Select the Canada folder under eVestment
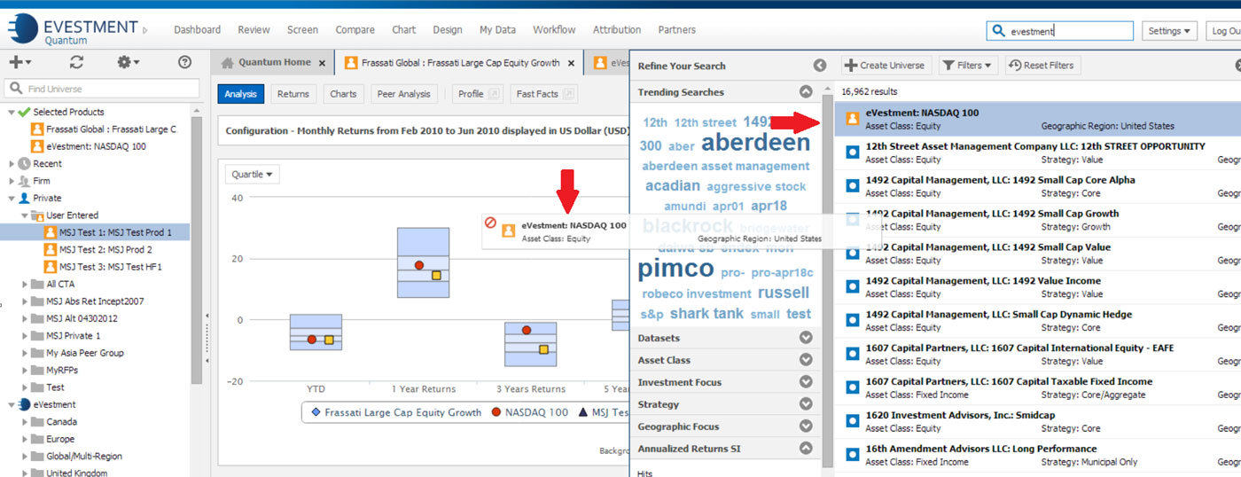1241x477 pixels. 61,422
